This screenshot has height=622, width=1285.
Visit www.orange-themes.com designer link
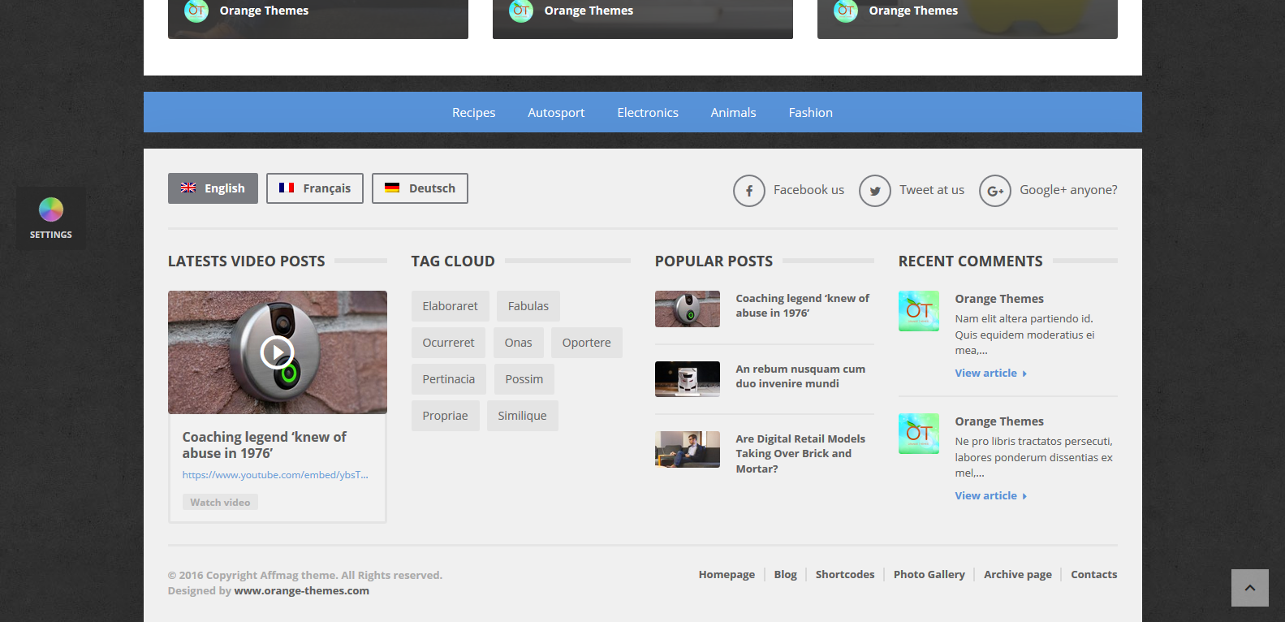point(301,591)
